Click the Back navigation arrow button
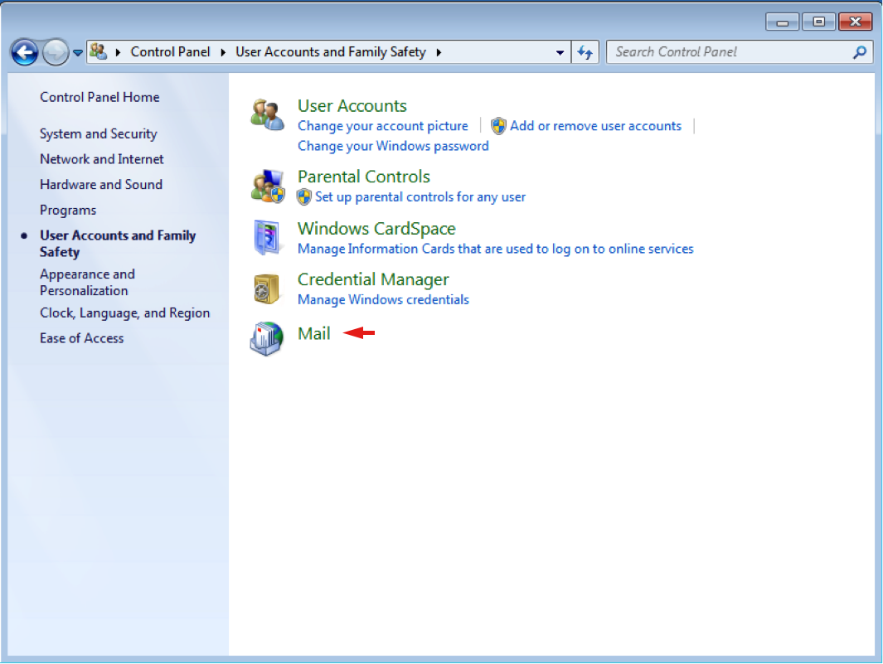This screenshot has height=664, width=883. click(25, 53)
